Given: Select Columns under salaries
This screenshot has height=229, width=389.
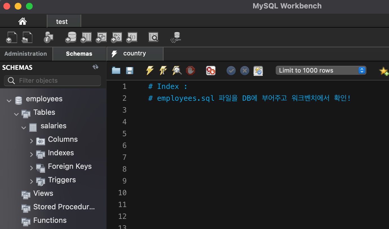Looking at the screenshot, I should (63, 139).
